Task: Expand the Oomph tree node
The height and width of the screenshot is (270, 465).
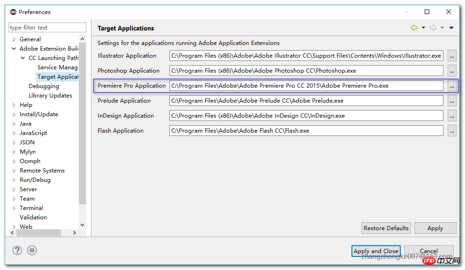Action: 14,161
